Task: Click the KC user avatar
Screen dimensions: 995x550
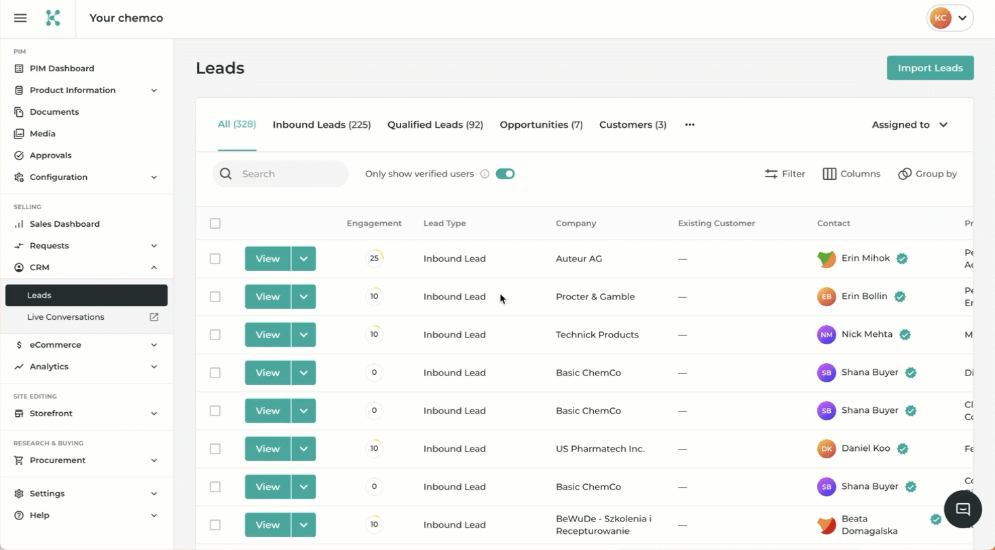Action: tap(941, 18)
